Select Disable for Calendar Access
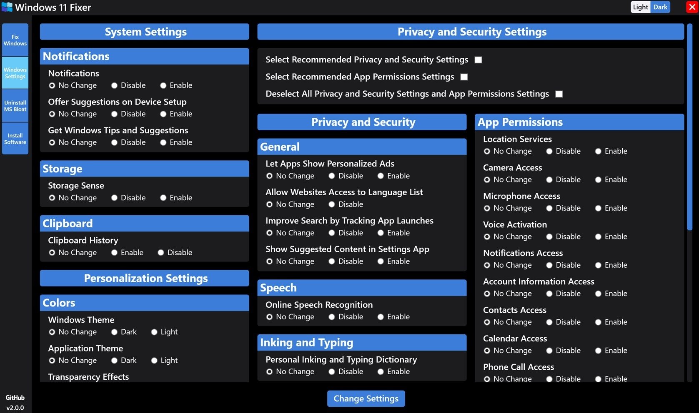Screen dimensions: 699x413 coord(549,351)
